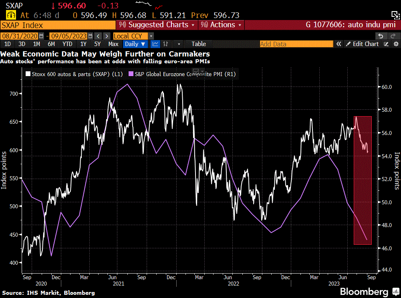Switch to line chart type
The width and height of the screenshot is (401, 298).
tap(155, 44)
